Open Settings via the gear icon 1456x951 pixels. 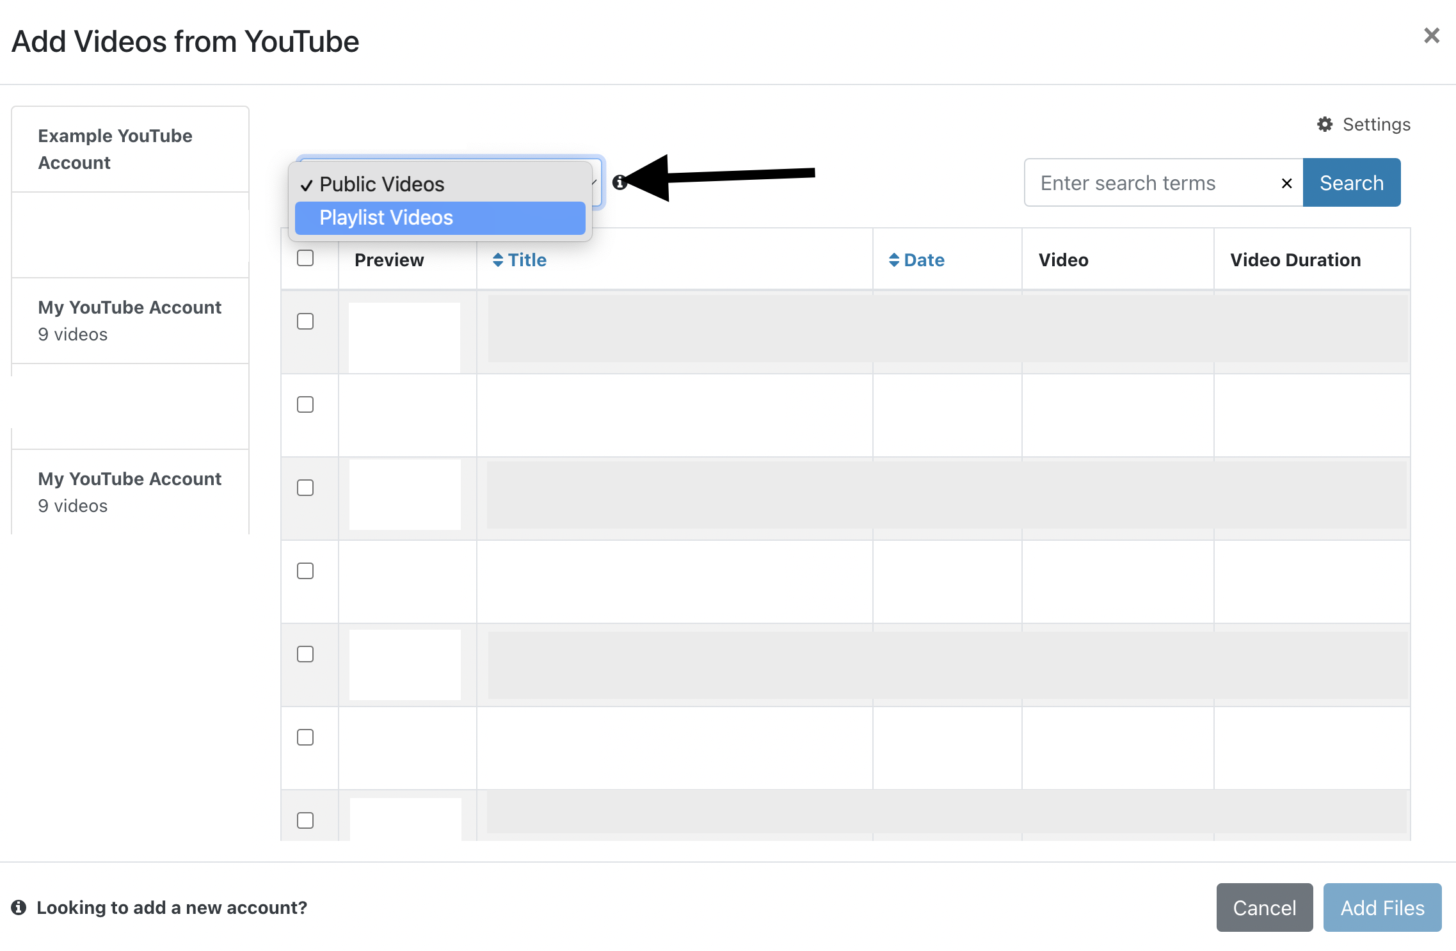pos(1325,124)
